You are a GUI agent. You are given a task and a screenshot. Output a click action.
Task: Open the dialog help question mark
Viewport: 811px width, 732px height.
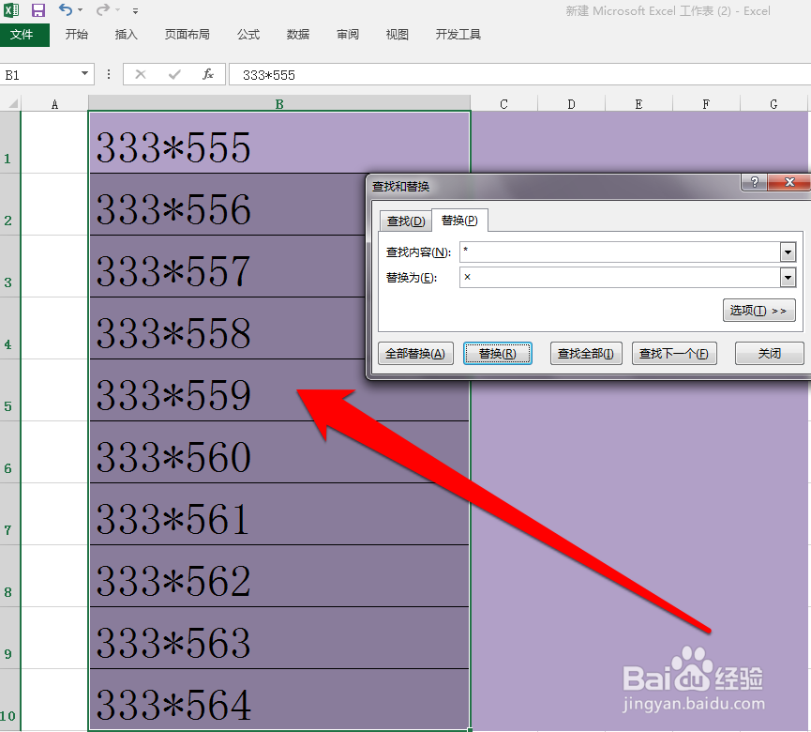tap(755, 182)
